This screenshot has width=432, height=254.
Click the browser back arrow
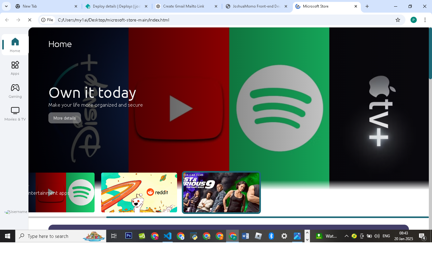(x=7, y=20)
